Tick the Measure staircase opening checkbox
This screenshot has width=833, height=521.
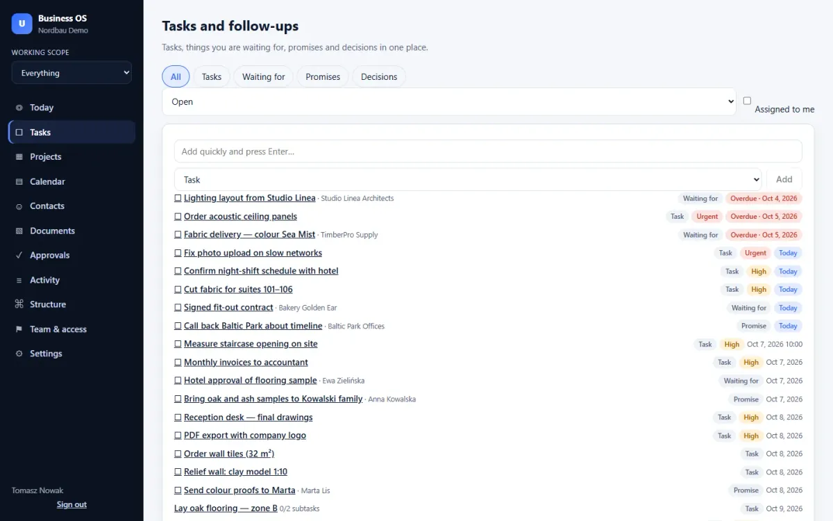178,344
